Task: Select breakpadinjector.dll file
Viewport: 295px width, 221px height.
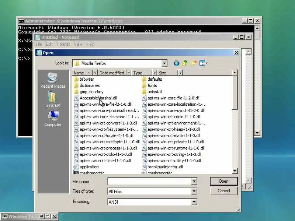Action: click(x=162, y=167)
